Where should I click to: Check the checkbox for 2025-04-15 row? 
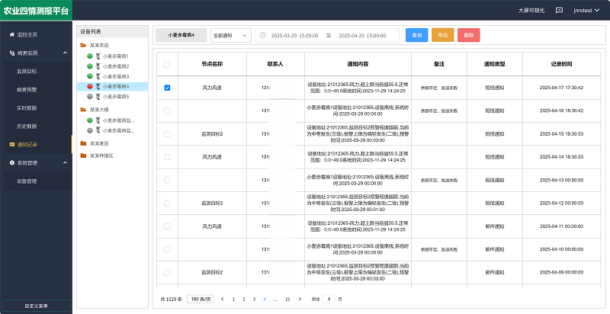(167, 133)
